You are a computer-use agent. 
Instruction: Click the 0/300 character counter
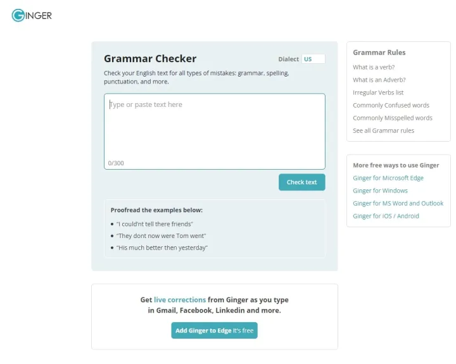[x=116, y=163]
